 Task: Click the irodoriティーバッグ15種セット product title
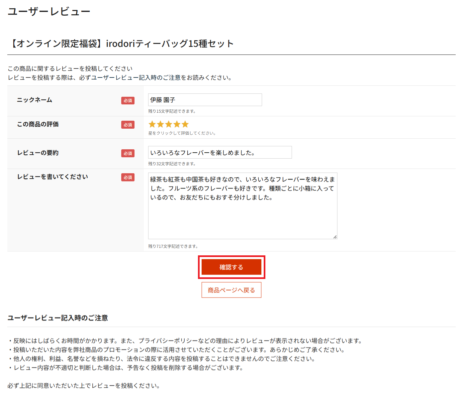point(122,44)
